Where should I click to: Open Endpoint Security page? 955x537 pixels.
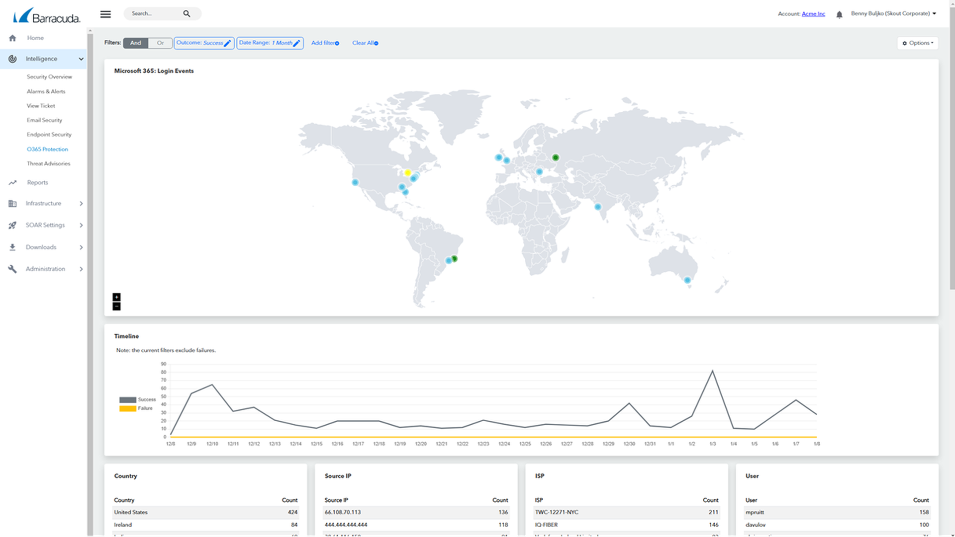(49, 135)
